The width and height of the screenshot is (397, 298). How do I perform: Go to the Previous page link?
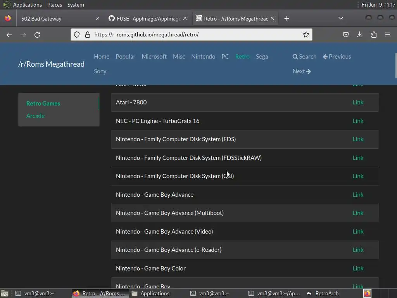(337, 57)
